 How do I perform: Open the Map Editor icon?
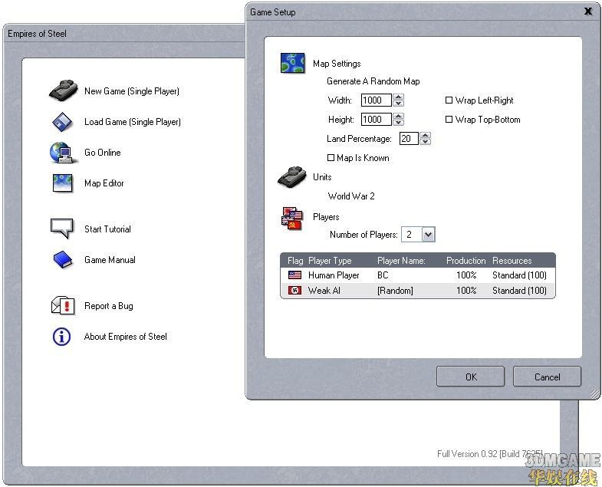[62, 183]
